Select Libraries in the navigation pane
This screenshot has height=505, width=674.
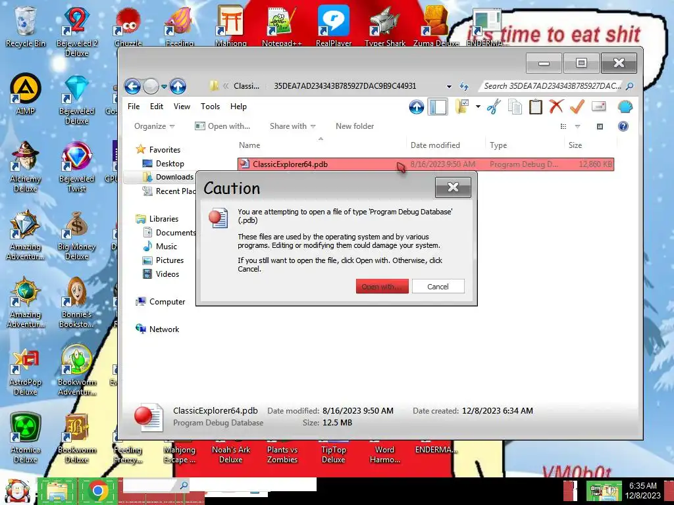pyautogui.click(x=157, y=218)
